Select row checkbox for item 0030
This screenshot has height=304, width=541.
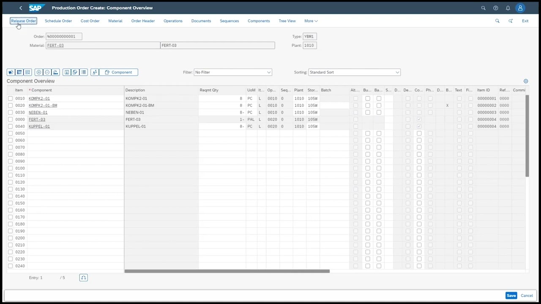(10, 112)
